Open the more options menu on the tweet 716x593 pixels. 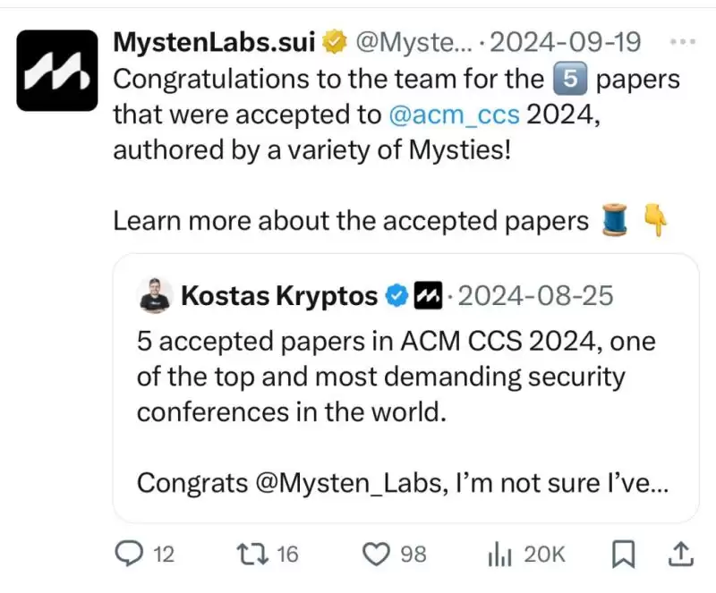pos(684,41)
